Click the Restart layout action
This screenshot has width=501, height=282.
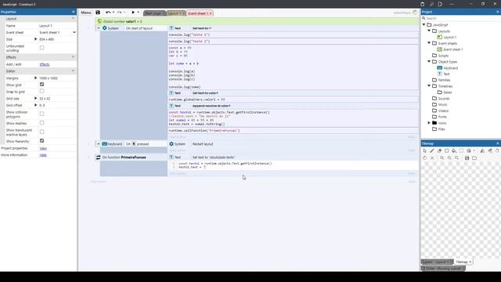click(x=203, y=144)
